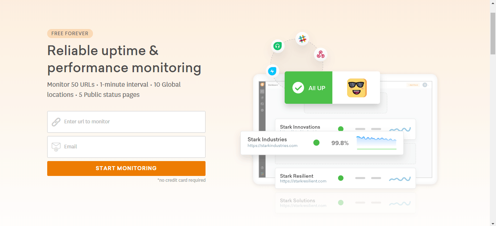Click Stark Resilient green status dot
The width and height of the screenshot is (496, 226).
coord(341,178)
